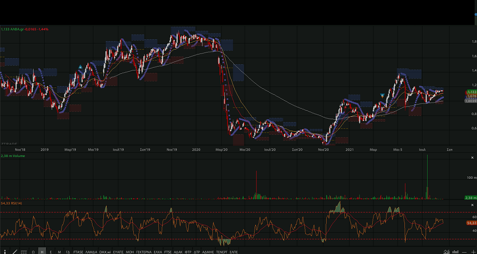Toggle the H daily timeframe button
This screenshot has height=254, width=477.
(x=42, y=252)
